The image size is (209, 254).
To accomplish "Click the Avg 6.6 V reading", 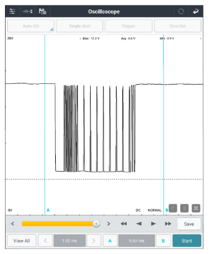I will pos(128,39).
